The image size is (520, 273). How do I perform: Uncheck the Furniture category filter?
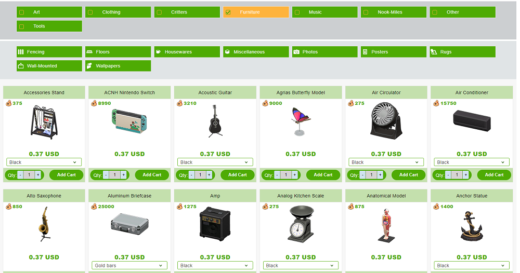[228, 12]
